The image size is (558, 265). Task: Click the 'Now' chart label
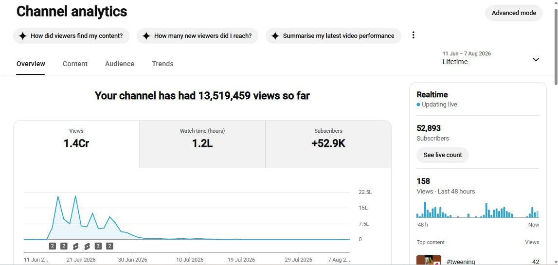[x=534, y=225]
